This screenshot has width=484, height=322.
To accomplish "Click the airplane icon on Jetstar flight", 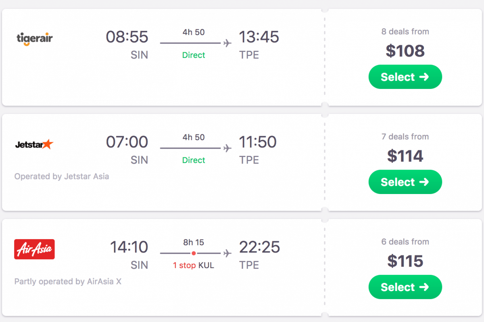I will (227, 148).
